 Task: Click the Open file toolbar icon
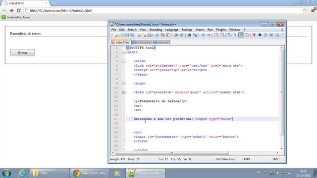click(x=121, y=35)
